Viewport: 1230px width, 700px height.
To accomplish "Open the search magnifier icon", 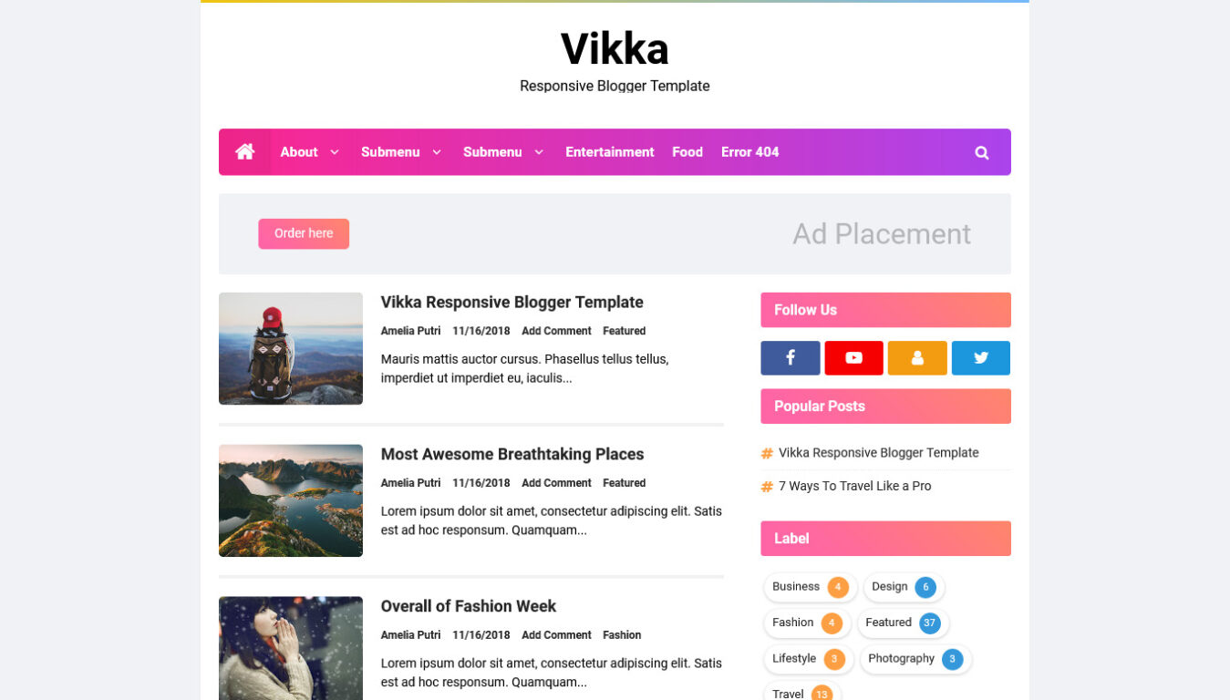I will pyautogui.click(x=981, y=152).
